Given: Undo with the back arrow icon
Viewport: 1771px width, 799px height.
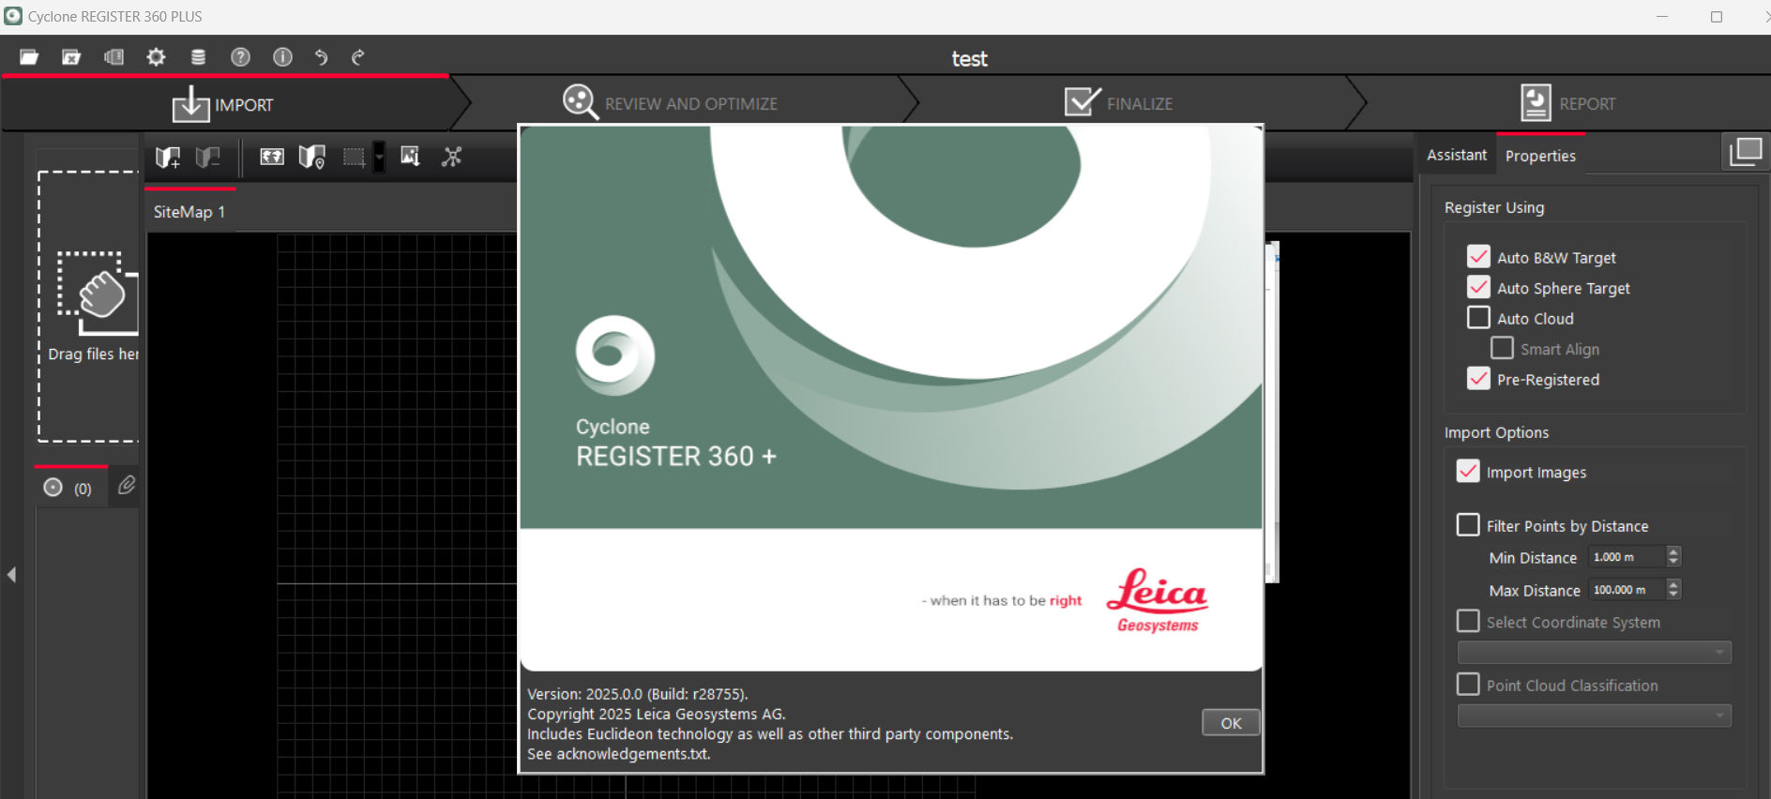Looking at the screenshot, I should coord(322,57).
